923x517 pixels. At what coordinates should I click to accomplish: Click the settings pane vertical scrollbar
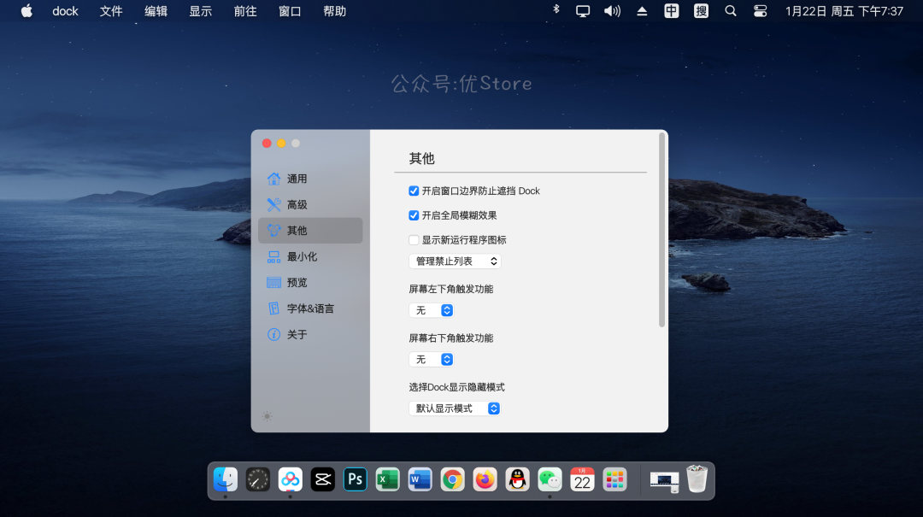tap(661, 230)
